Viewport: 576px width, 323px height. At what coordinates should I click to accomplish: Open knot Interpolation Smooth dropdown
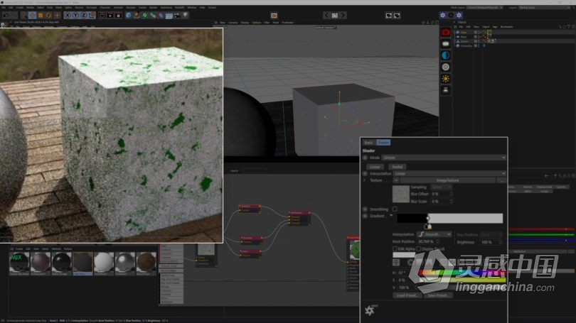click(434, 234)
